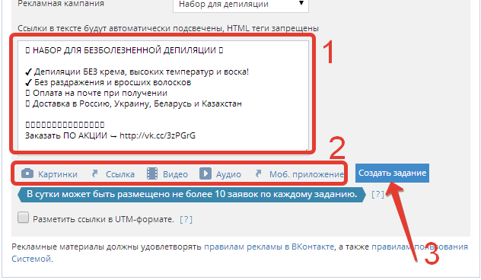Click the Оплата на почте при получении line

(x=97, y=93)
